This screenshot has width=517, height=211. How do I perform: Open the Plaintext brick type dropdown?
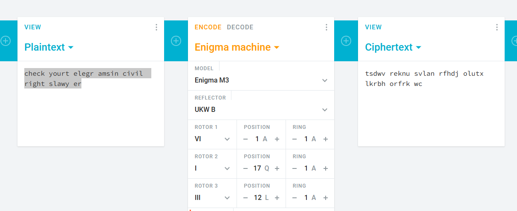point(49,47)
